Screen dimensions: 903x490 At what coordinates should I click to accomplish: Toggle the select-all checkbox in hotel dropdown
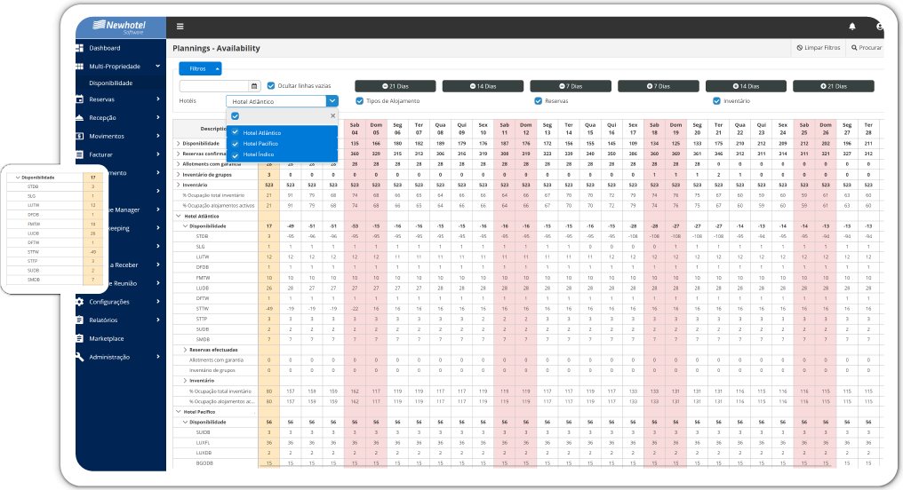[235, 116]
